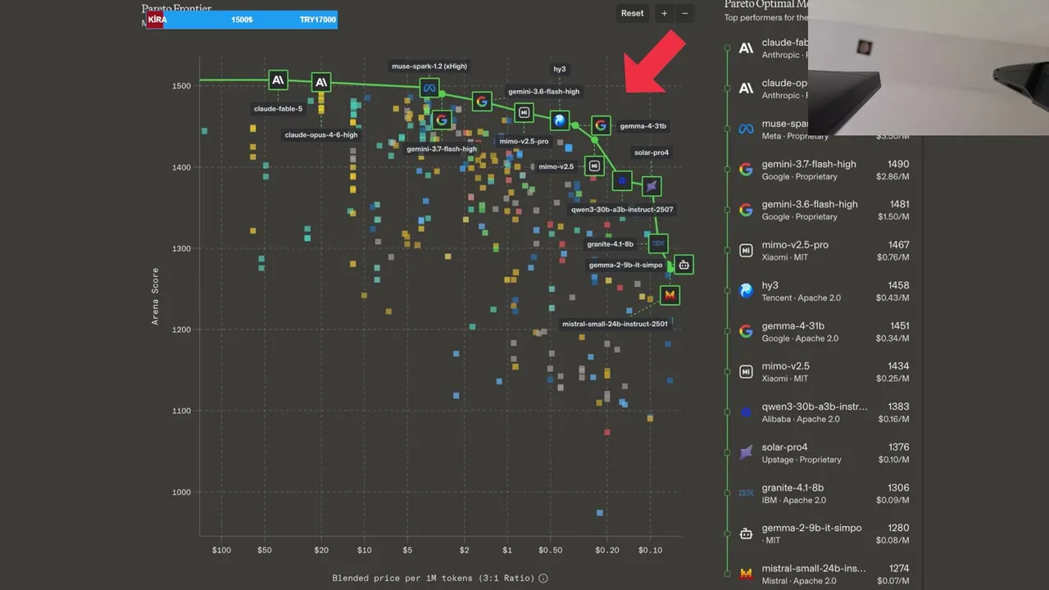
Task: Click the muse-spark Meta marker on the chart
Action: (x=429, y=88)
